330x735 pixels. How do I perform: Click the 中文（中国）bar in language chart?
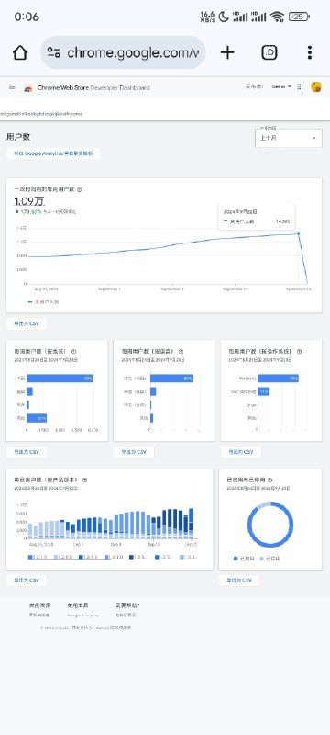[x=171, y=378]
